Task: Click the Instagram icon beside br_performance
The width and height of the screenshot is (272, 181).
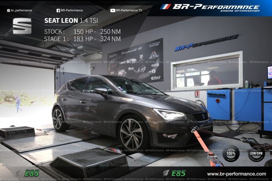Action: pyautogui.click(x=9, y=10)
